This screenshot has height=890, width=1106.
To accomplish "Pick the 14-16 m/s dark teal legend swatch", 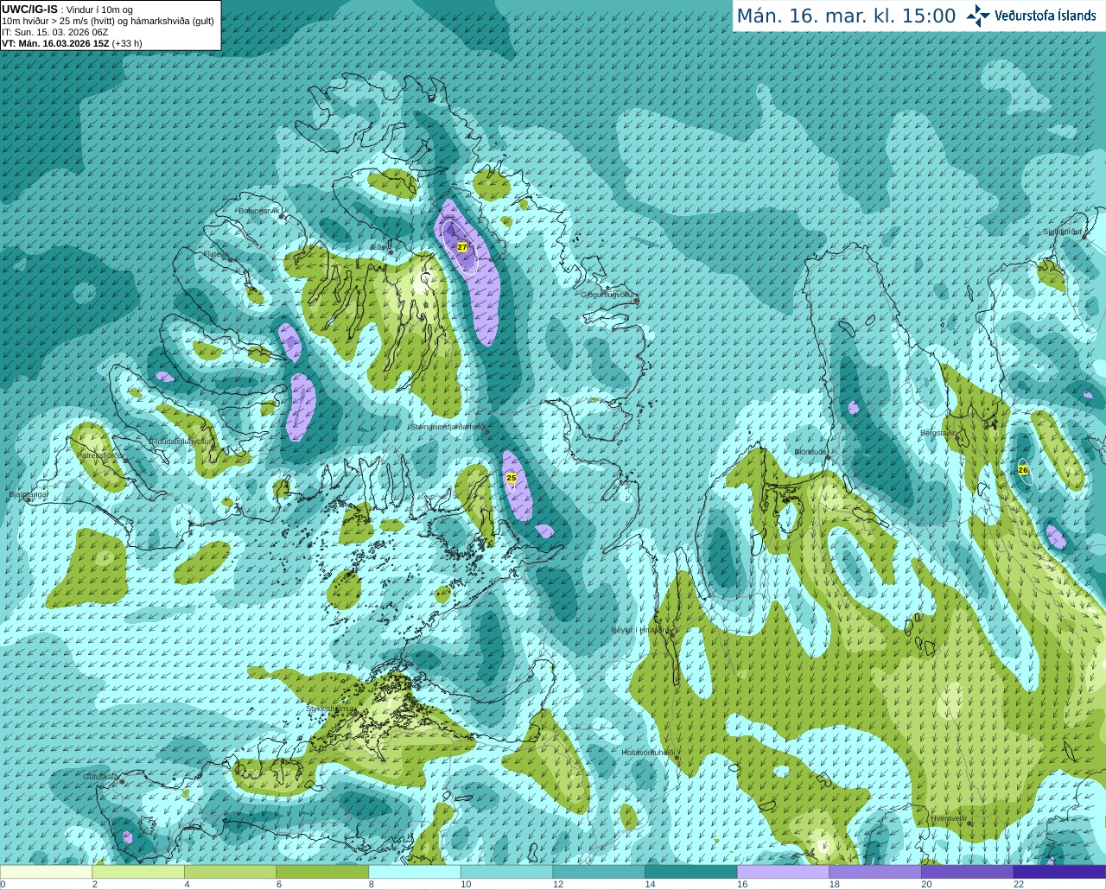I will (691, 872).
